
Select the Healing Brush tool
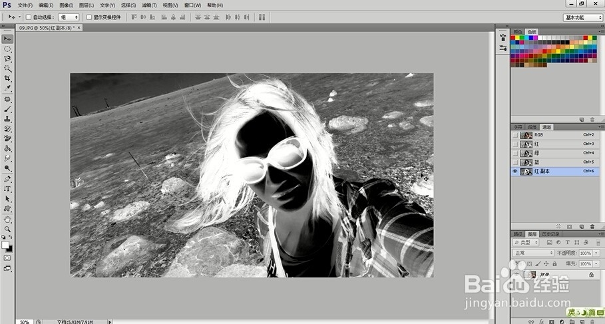(7, 100)
